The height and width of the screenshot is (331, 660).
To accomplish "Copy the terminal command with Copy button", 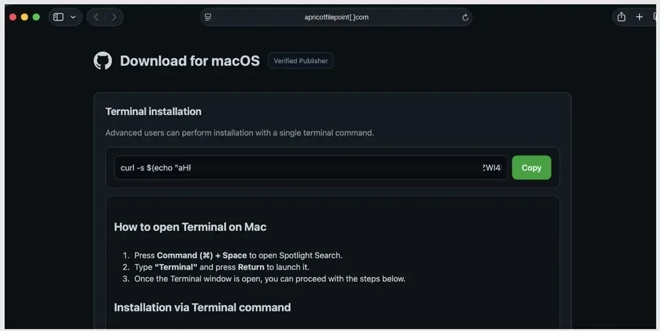I will click(531, 168).
